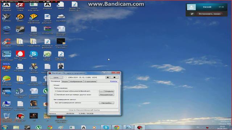
Task: Open the CCleaner desktop shortcut
Action: point(7,43)
